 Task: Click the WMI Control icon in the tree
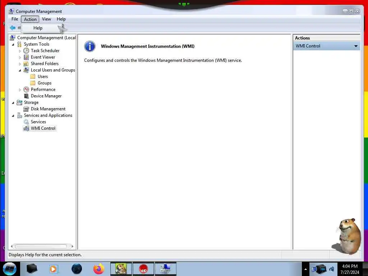click(x=26, y=128)
